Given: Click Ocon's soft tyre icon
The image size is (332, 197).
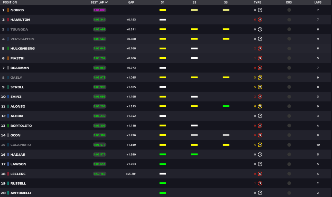Looking at the screenshot, I should click(260, 135).
